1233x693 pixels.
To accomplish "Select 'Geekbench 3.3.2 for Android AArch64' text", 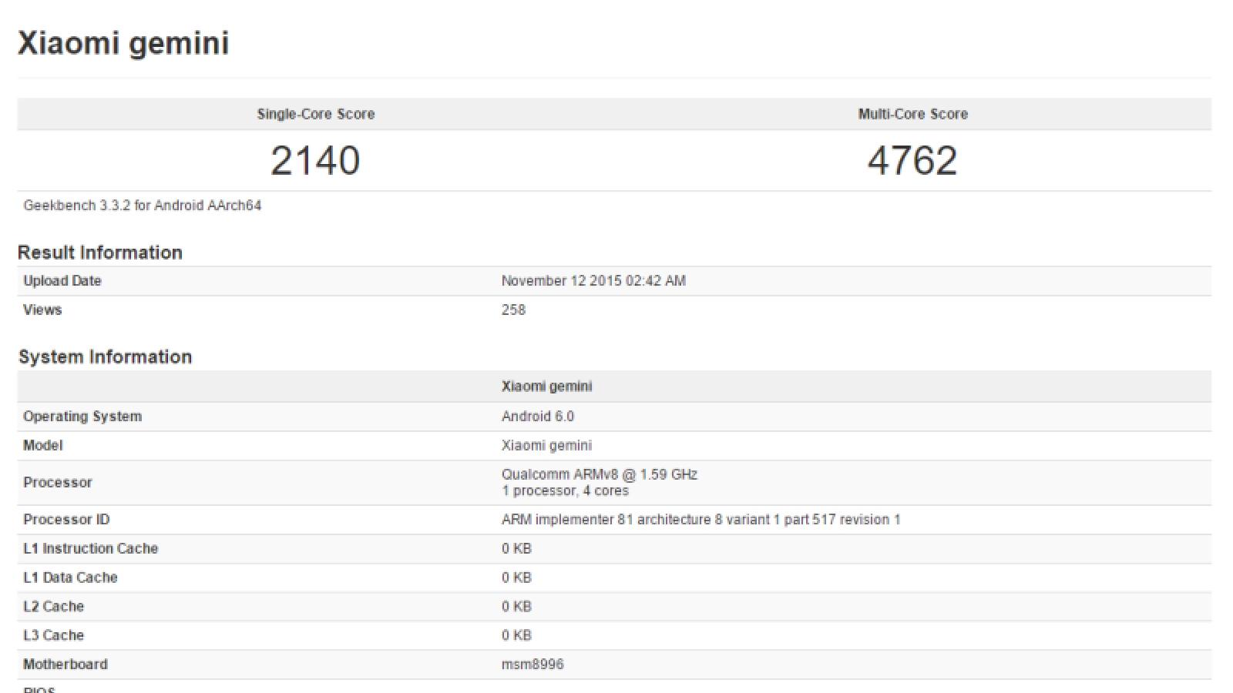I will tap(143, 206).
